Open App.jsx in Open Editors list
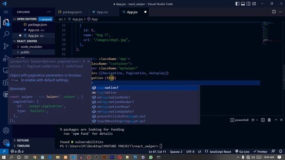 (33, 36)
